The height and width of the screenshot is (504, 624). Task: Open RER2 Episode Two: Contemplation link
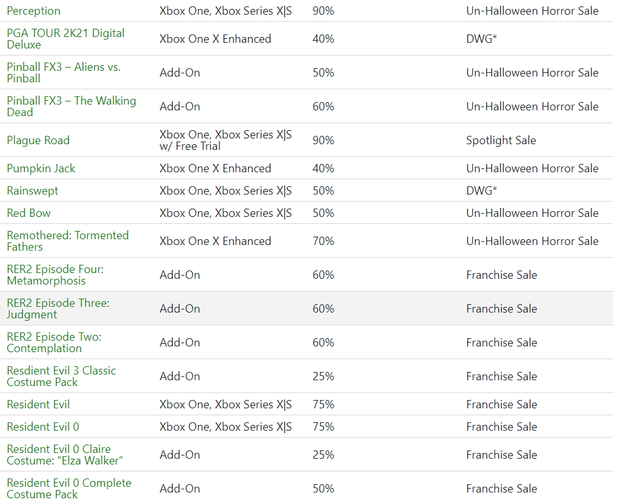coord(54,343)
